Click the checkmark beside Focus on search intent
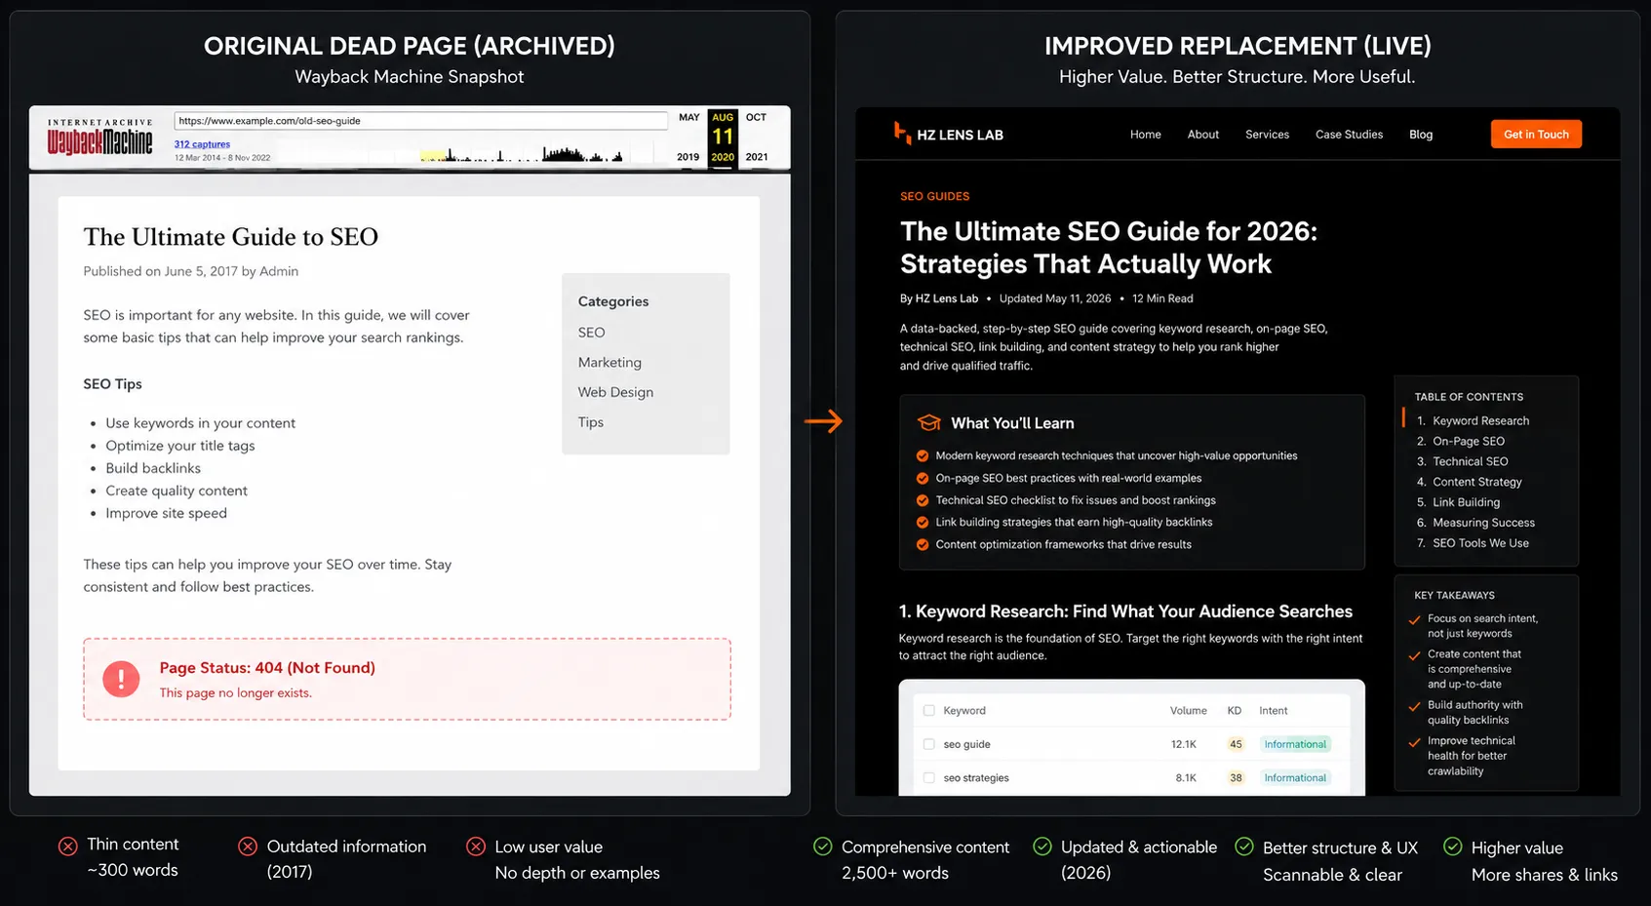Viewport: 1651px width, 906px height. 1414,619
